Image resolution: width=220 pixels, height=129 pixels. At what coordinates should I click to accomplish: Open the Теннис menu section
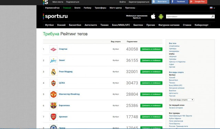[x=104, y=25]
